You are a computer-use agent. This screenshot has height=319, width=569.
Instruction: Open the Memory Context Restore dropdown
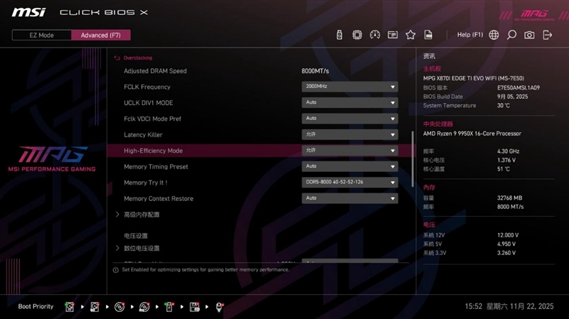tap(350, 198)
